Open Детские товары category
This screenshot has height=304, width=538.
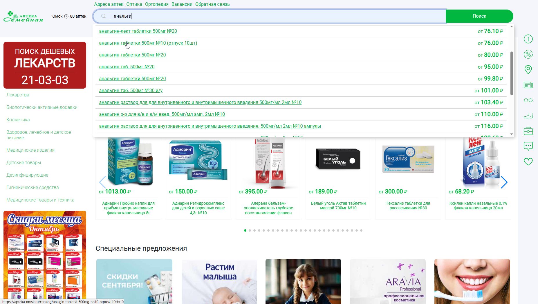point(24,162)
